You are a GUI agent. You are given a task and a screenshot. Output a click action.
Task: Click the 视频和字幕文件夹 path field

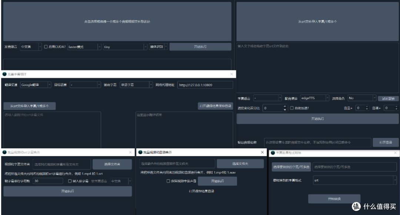[x=62, y=164]
